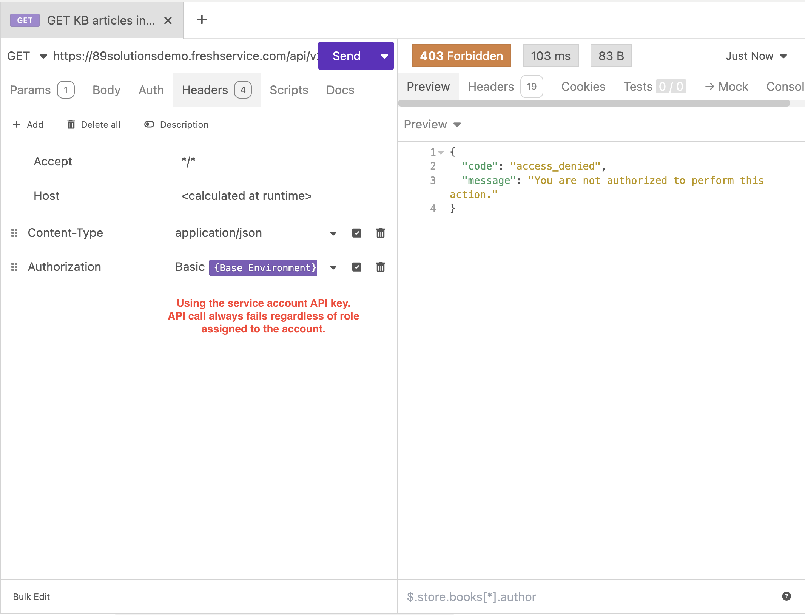Uncheck the Content-Type header checkbox
Screen dimensions: 805x615
(x=357, y=233)
